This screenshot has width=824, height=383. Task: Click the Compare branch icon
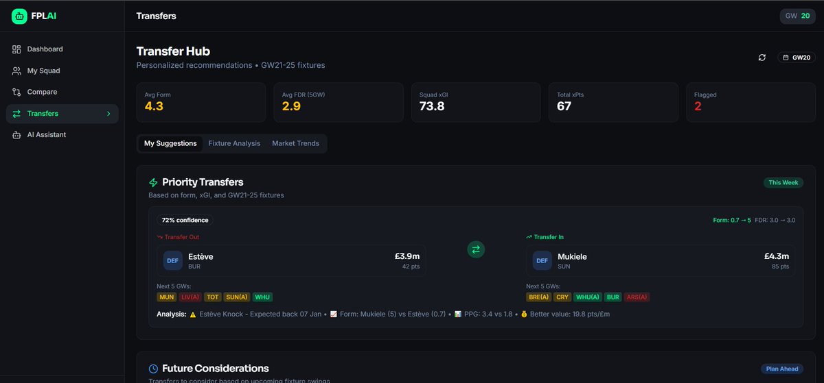click(16, 92)
